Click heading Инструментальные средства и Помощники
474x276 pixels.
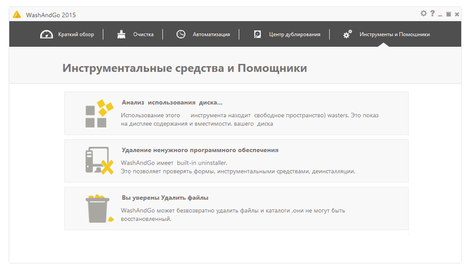click(x=185, y=68)
